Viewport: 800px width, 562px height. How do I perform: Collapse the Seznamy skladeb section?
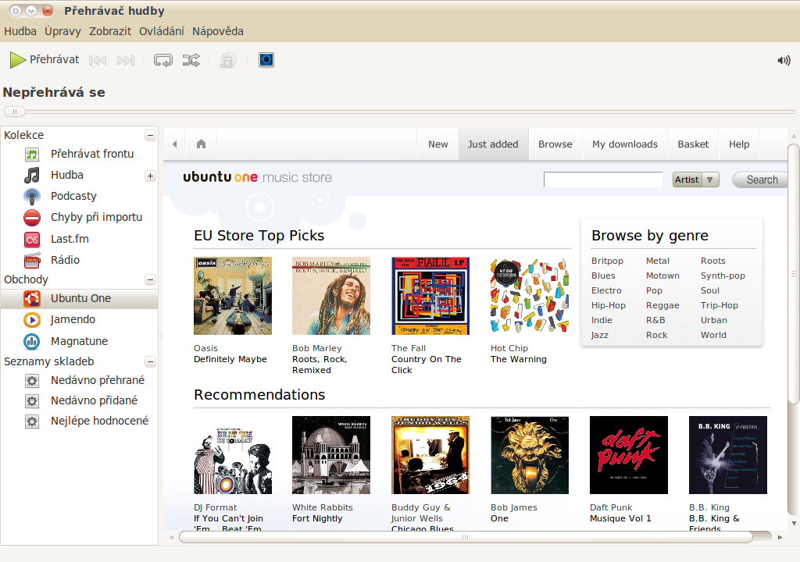pos(150,361)
